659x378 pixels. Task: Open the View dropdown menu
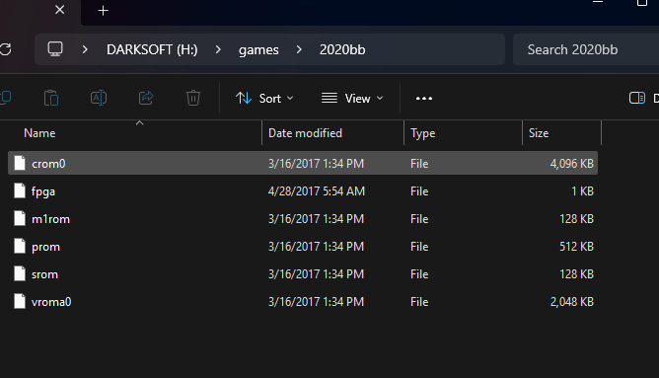[x=352, y=99]
